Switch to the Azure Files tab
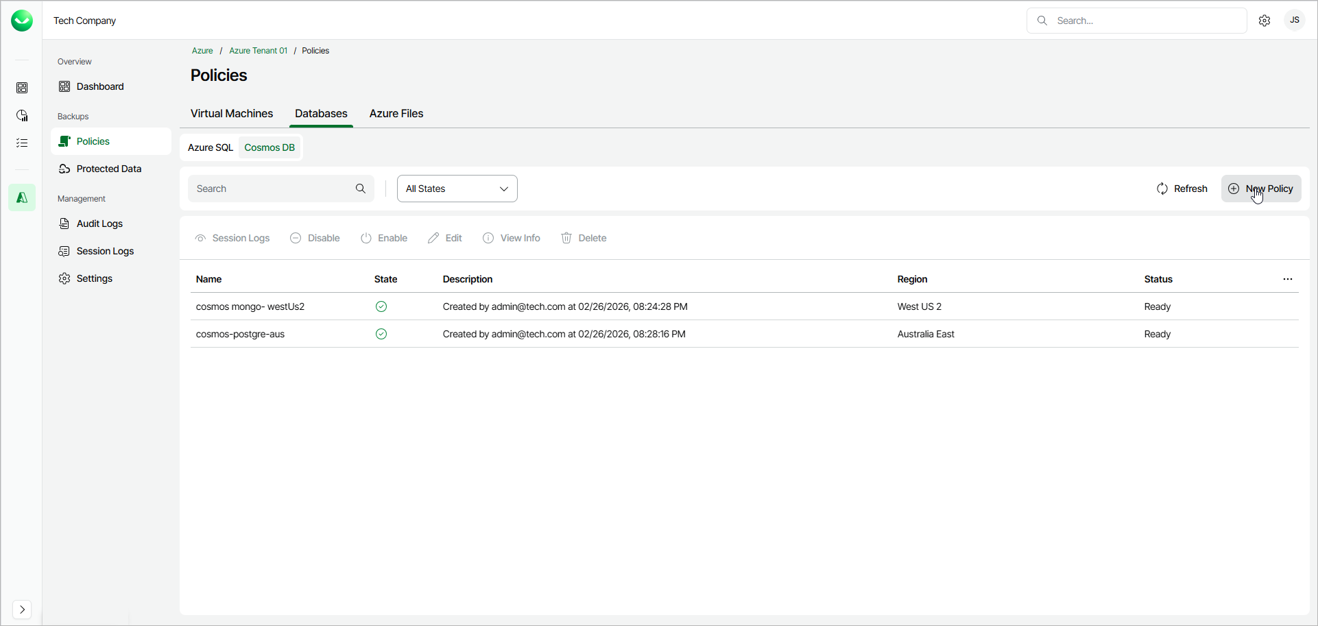Screen dimensions: 1318x626 click(396, 114)
